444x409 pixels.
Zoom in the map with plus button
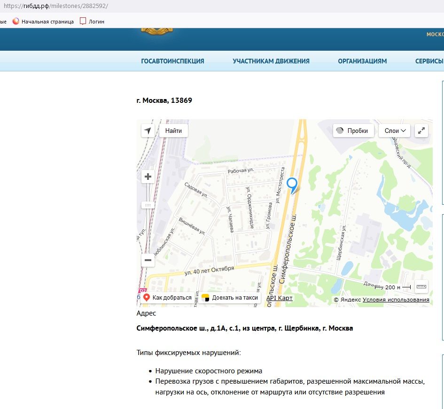(x=148, y=177)
